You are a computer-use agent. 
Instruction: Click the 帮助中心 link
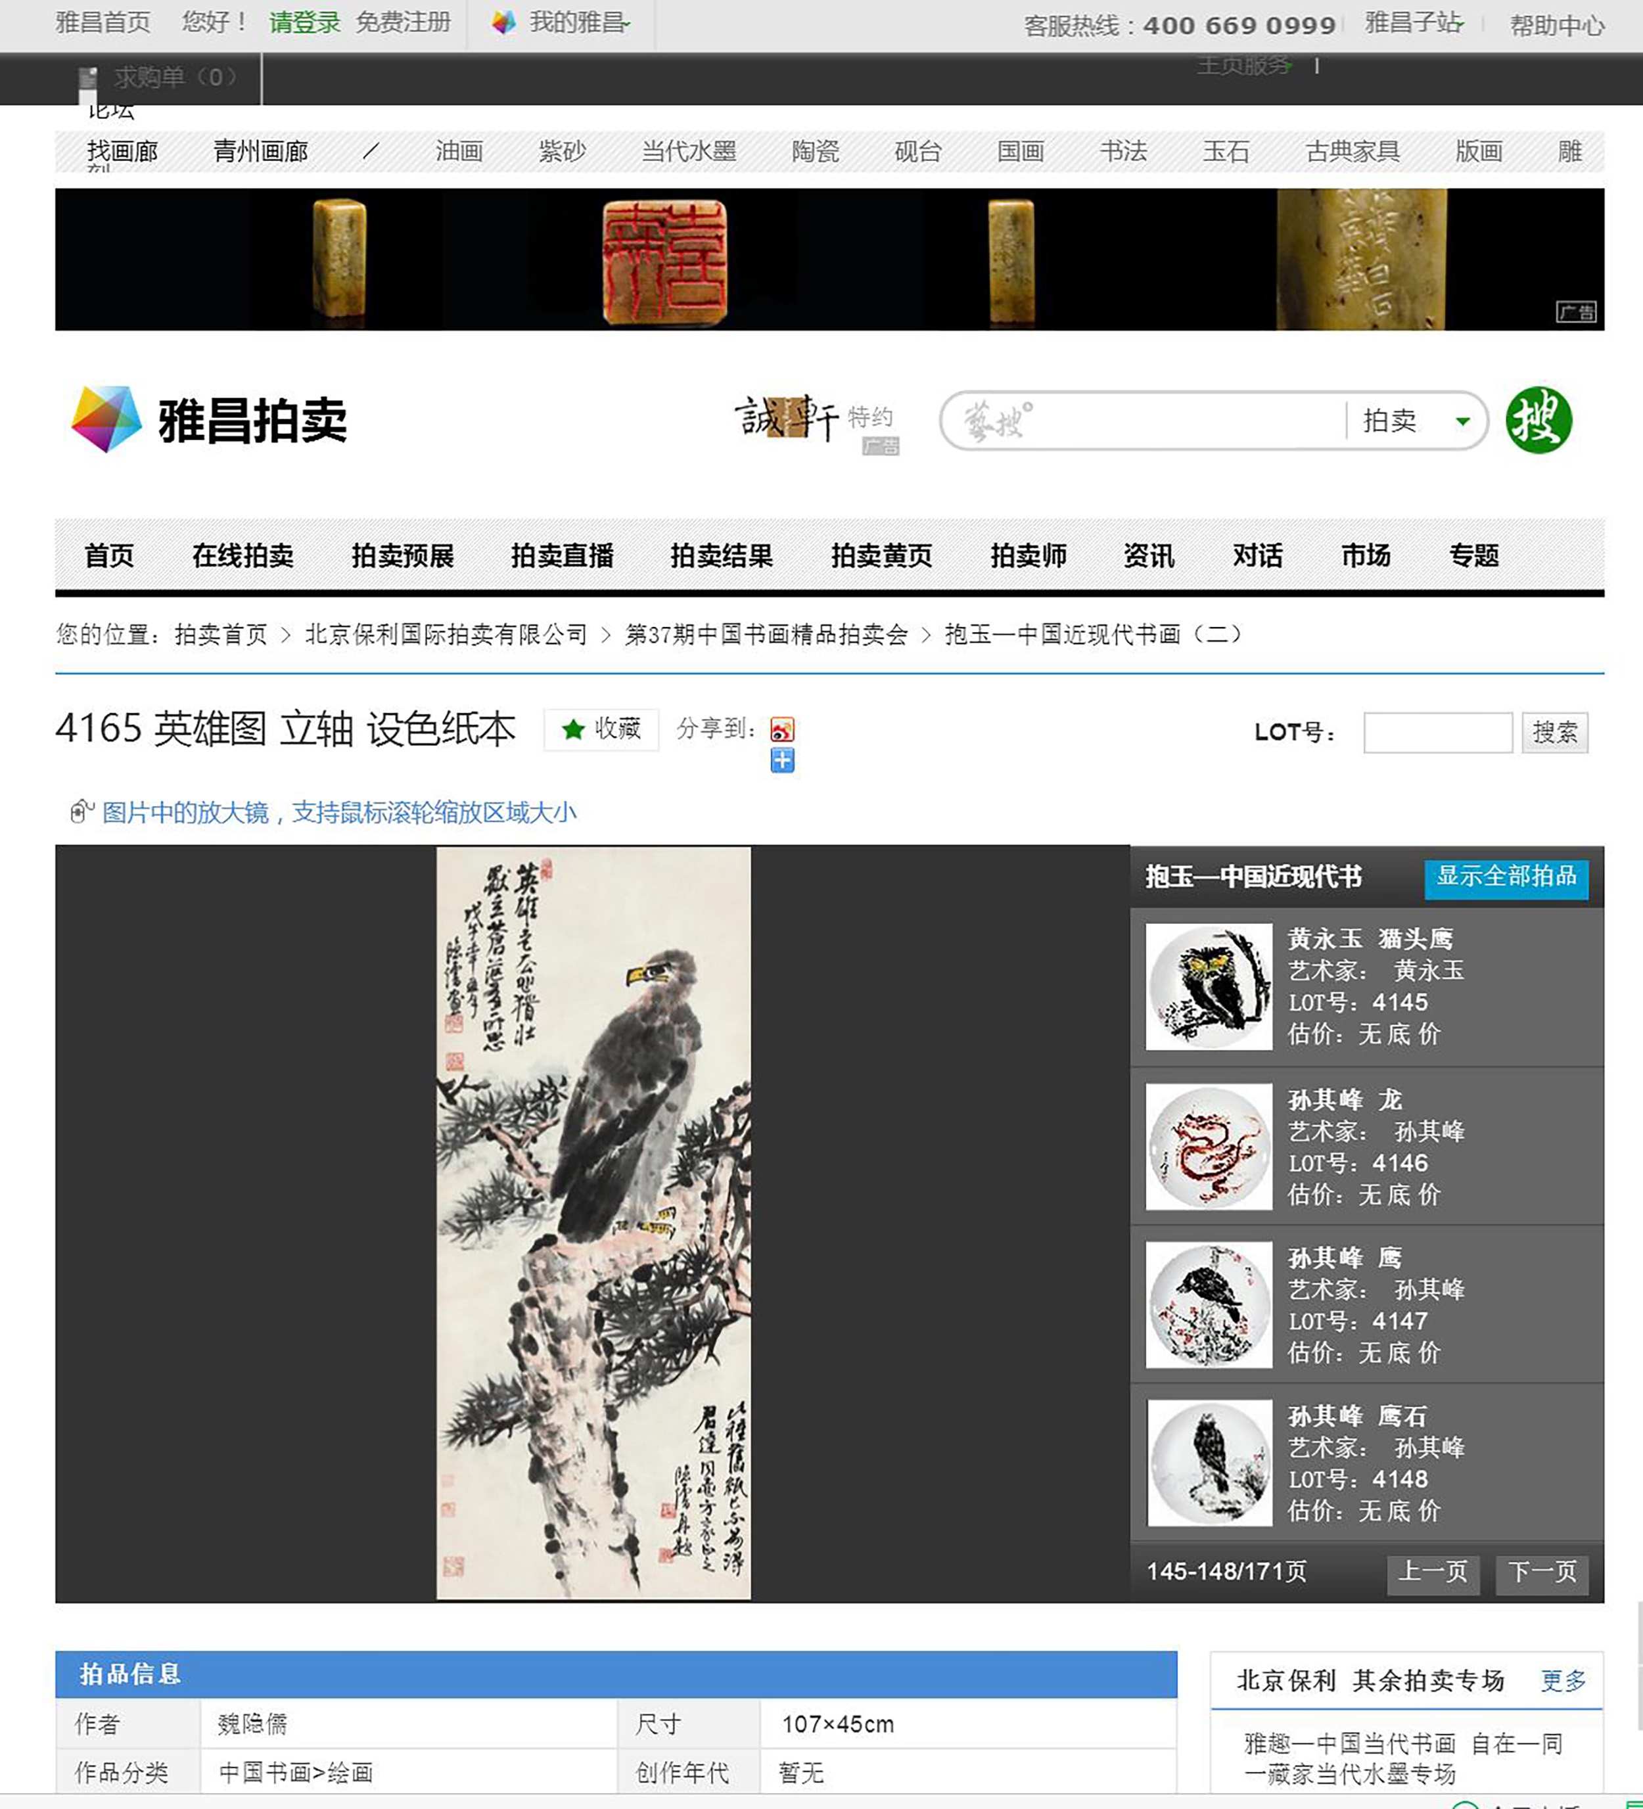click(x=1557, y=25)
